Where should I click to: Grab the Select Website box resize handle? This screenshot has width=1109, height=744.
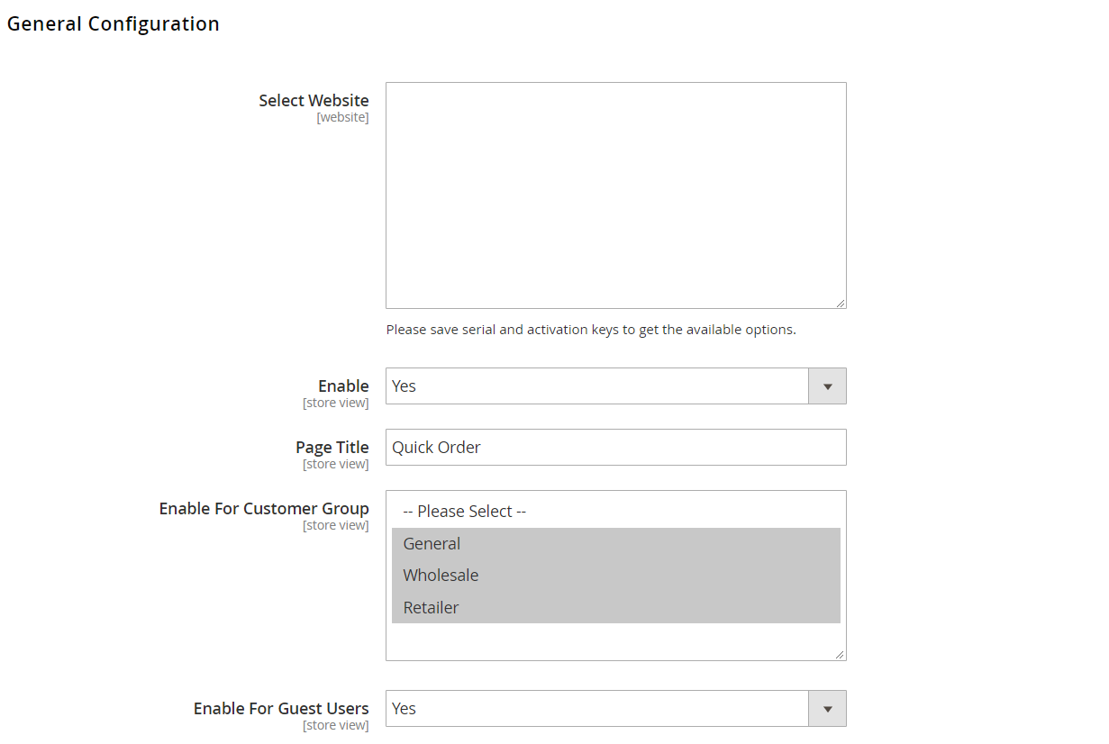840,303
